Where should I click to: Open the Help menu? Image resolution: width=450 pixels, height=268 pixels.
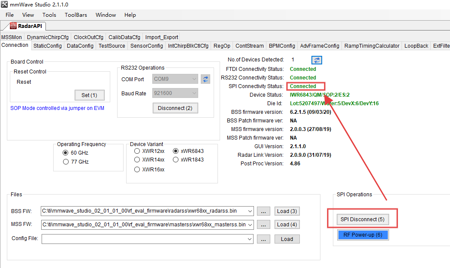pyautogui.click(x=130, y=15)
